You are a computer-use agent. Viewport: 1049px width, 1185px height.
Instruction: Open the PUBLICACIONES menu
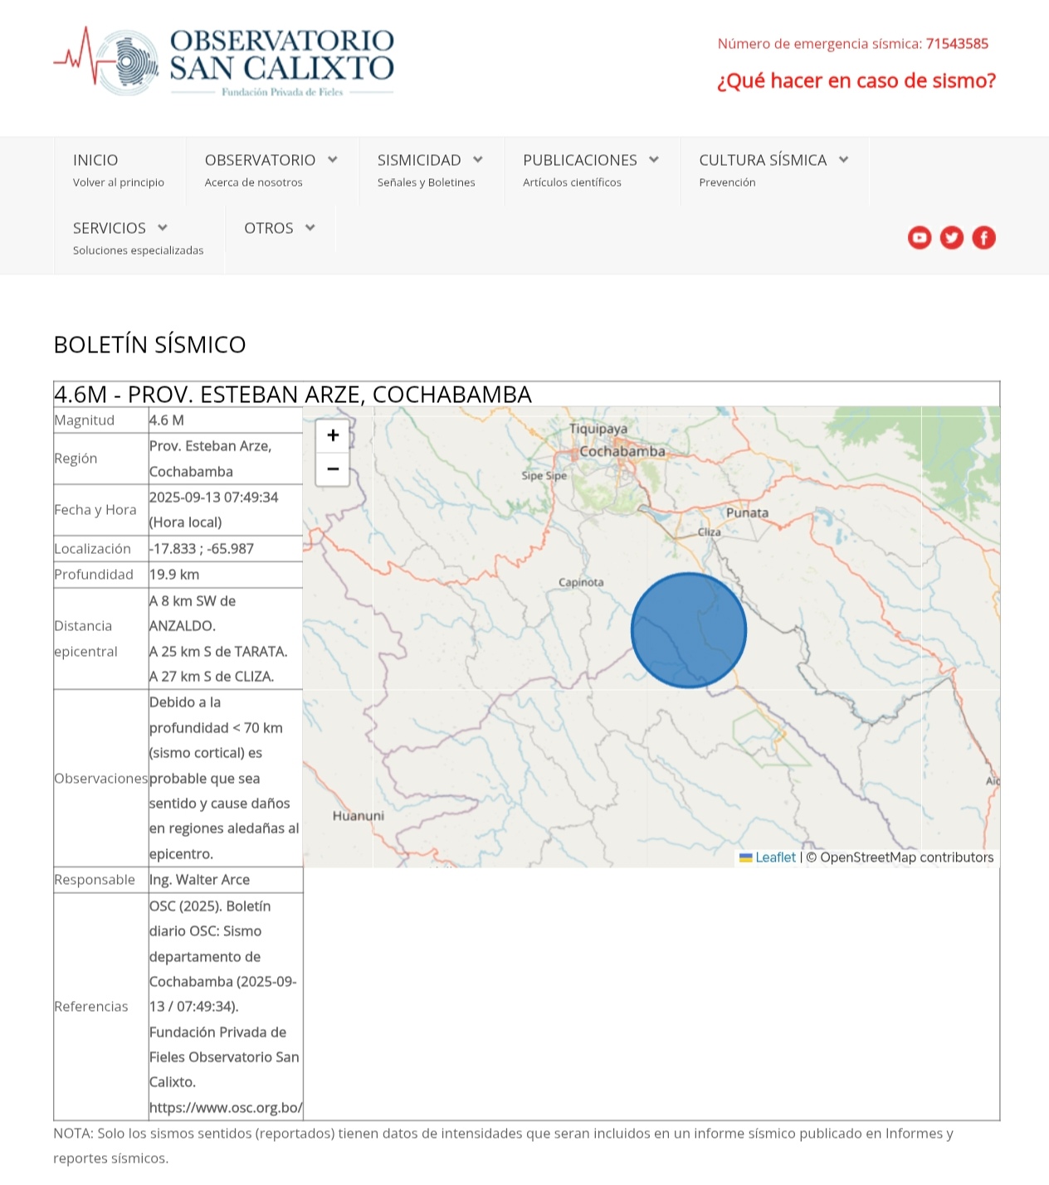click(x=591, y=170)
